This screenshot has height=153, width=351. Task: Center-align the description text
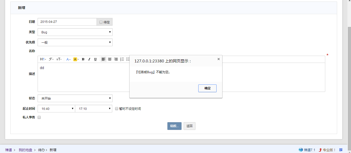pos(110,59)
